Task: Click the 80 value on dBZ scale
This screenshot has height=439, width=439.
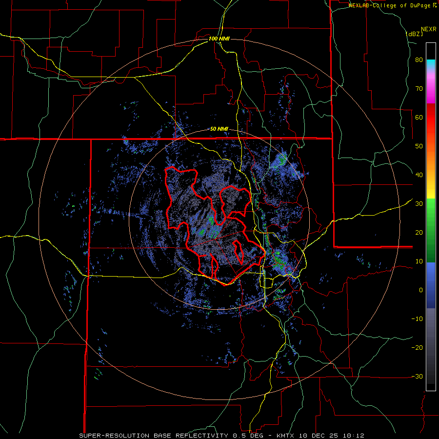Action: tap(419, 60)
